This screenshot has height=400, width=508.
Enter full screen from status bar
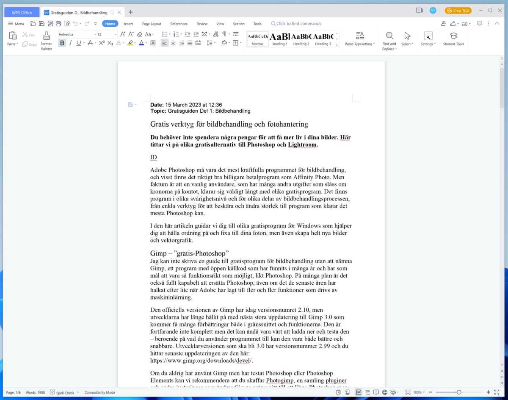tap(497, 392)
